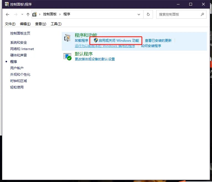Click the 程序和功能 icon
The image size is (212, 182).
tap(67, 38)
